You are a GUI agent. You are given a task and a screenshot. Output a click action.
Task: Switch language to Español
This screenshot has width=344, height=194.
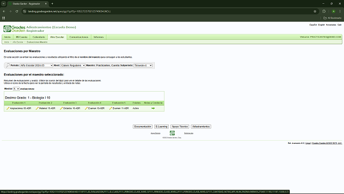[x=313, y=25]
